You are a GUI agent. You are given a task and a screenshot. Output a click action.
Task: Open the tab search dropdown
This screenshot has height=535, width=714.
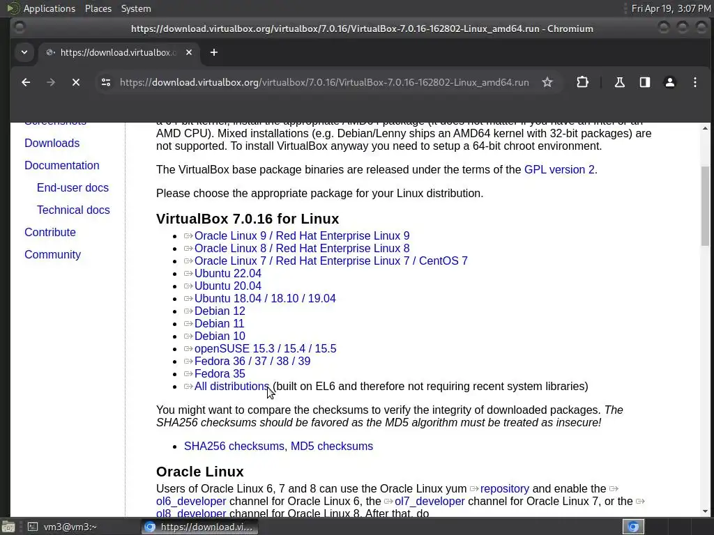[24, 53]
